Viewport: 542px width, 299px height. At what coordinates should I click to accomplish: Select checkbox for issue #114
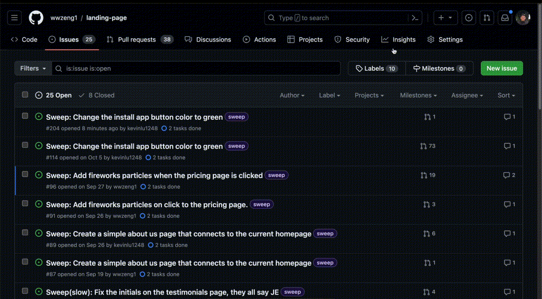point(25,145)
